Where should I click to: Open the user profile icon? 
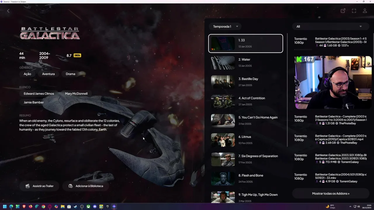365,11
